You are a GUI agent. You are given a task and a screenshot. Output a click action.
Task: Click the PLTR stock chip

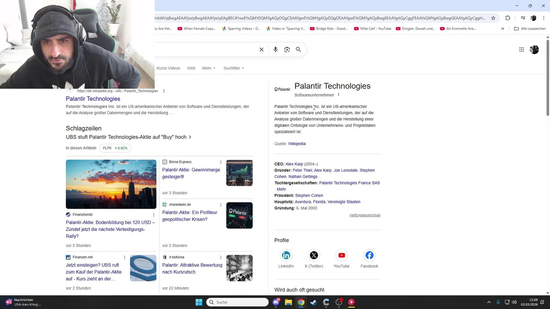115,148
